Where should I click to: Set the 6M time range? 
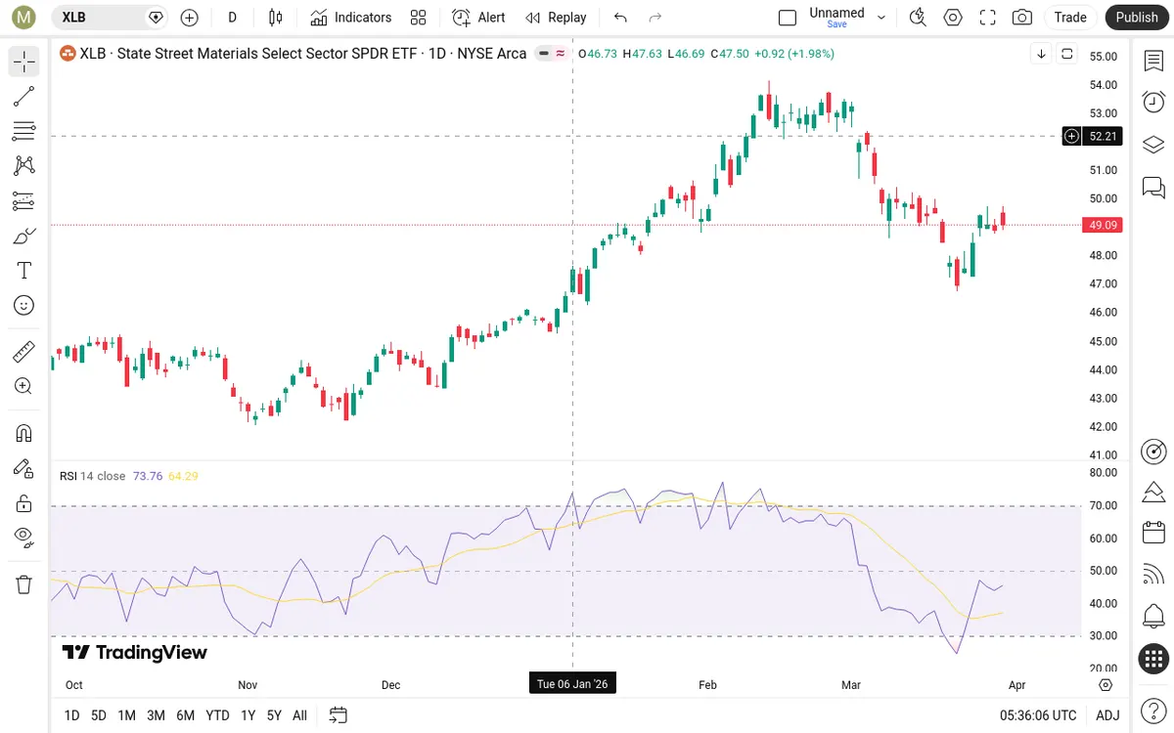(x=185, y=715)
